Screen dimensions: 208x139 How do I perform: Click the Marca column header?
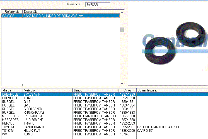click(x=12, y=90)
